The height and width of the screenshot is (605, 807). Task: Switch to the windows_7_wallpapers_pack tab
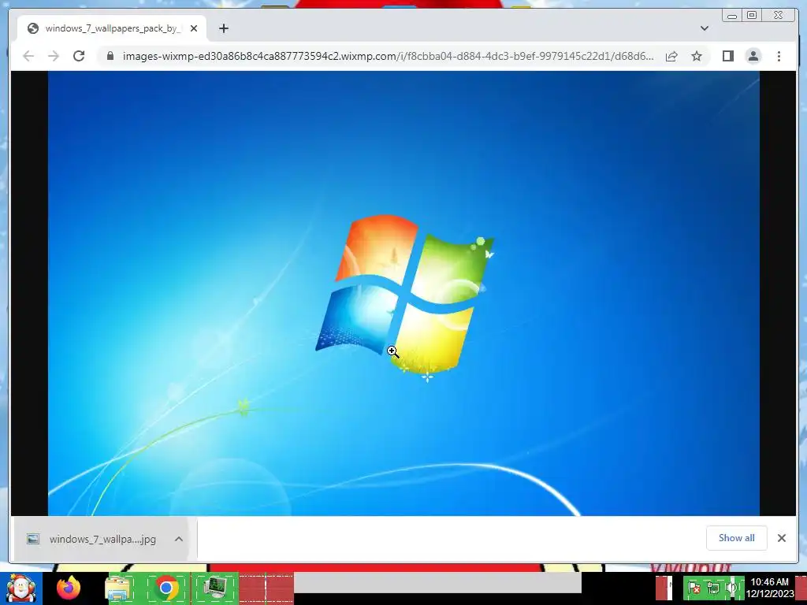tap(112, 28)
